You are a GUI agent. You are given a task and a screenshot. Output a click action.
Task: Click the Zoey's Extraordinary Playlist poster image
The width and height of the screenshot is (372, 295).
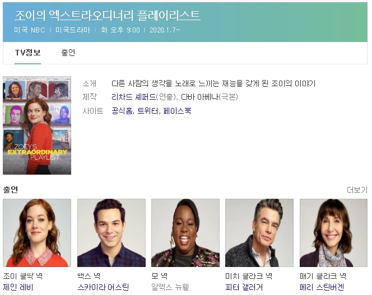37,125
